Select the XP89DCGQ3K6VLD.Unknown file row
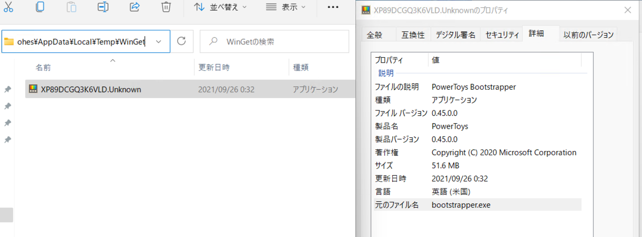Image resolution: width=642 pixels, height=237 pixels. click(x=190, y=89)
